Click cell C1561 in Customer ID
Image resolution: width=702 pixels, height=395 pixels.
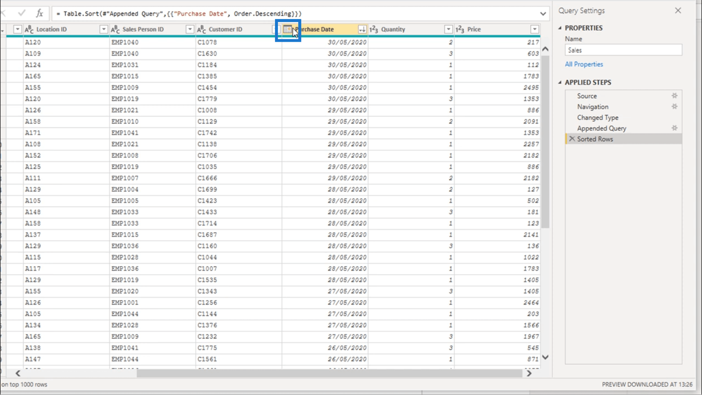coord(239,359)
